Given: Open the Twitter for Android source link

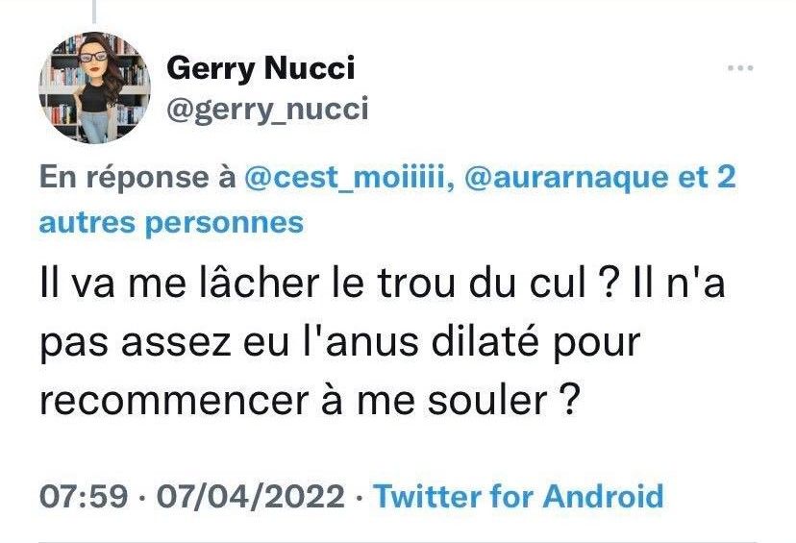Looking at the screenshot, I should coord(517,496).
